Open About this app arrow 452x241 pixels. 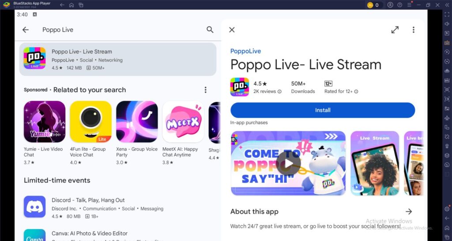point(409,211)
